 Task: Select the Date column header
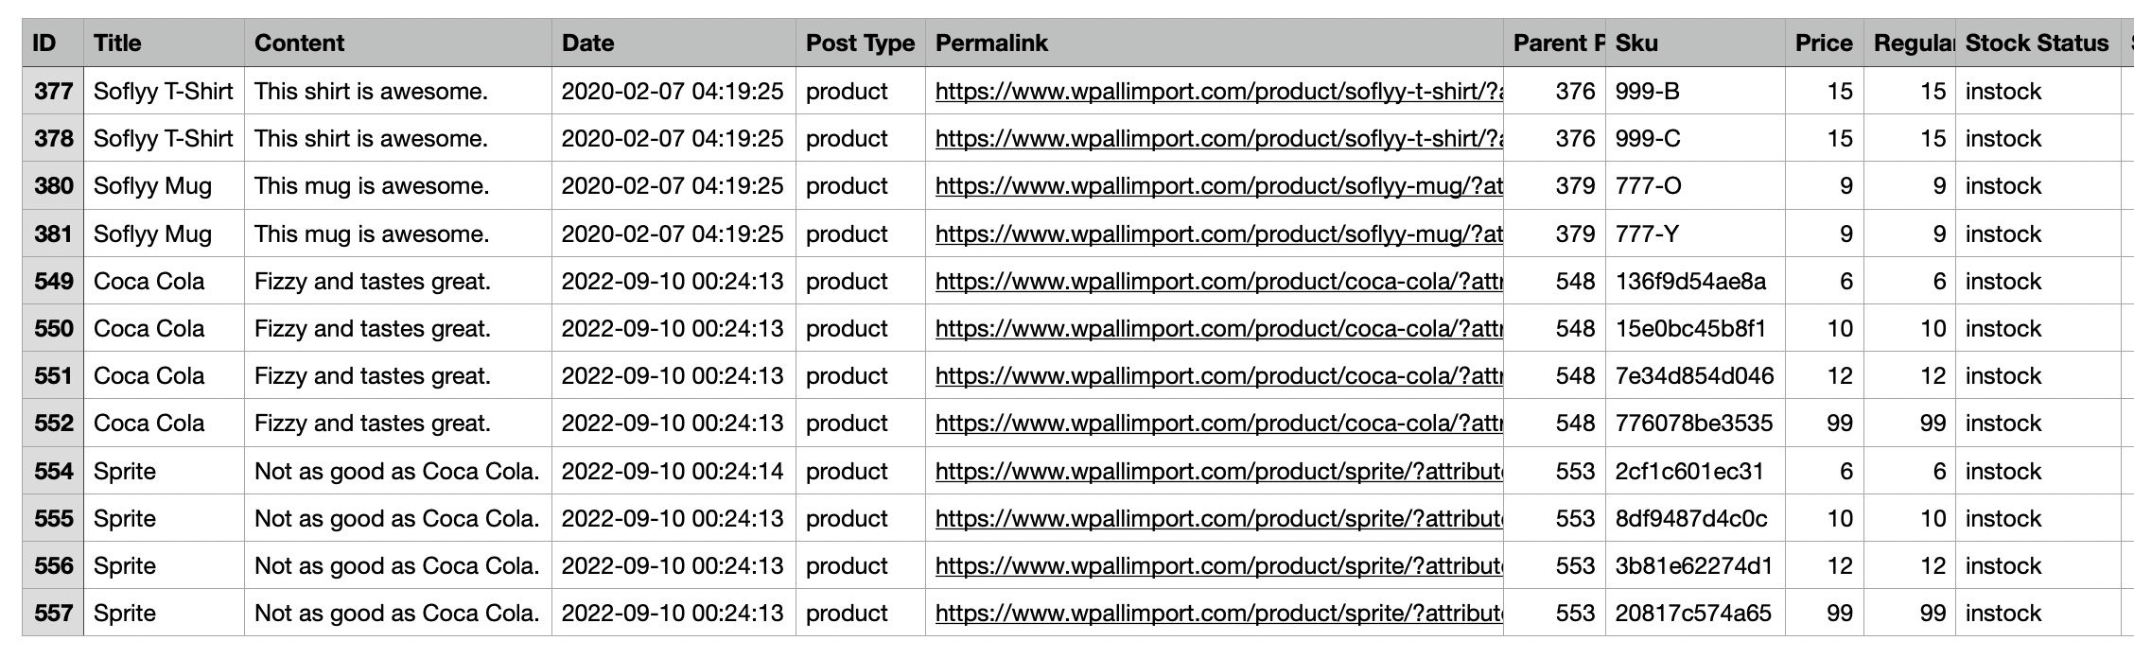click(673, 43)
